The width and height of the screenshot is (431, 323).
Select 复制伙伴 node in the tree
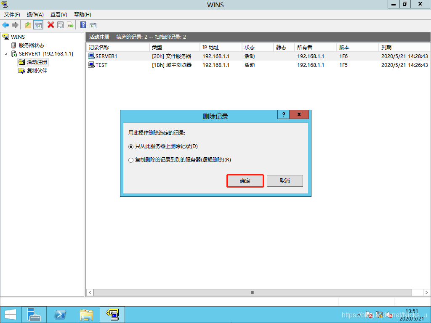[x=37, y=71]
